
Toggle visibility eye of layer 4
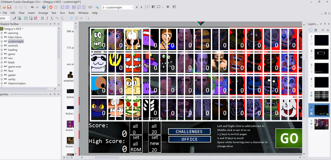(x=312, y=82)
